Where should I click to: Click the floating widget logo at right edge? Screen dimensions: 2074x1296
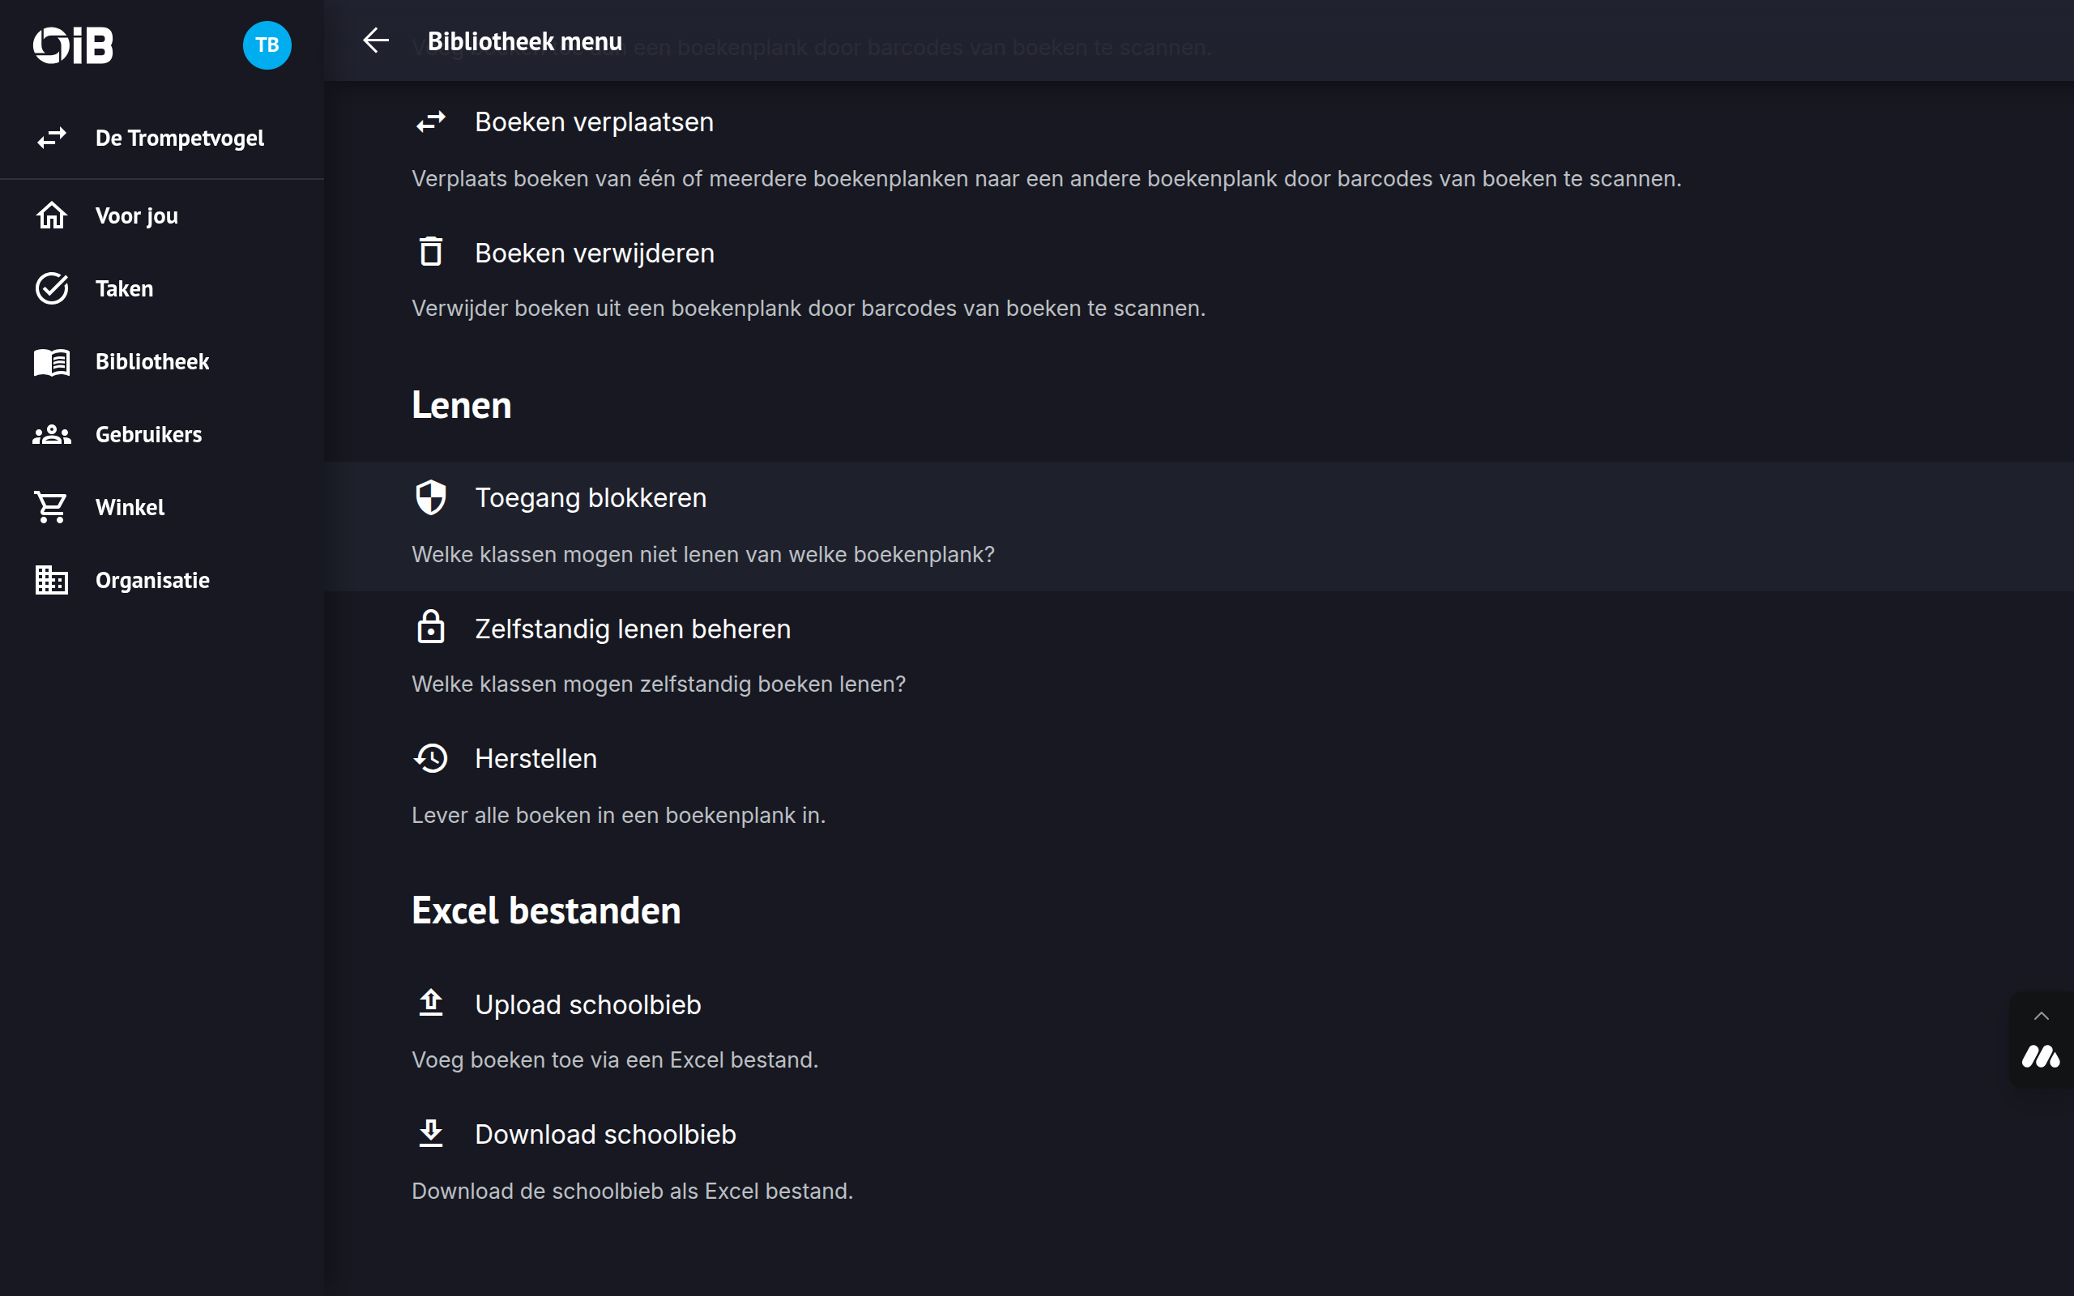[x=2042, y=1057]
